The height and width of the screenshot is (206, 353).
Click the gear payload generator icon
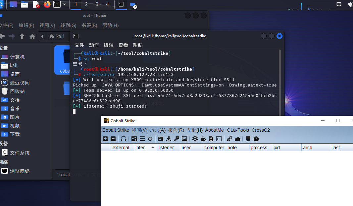point(195,139)
